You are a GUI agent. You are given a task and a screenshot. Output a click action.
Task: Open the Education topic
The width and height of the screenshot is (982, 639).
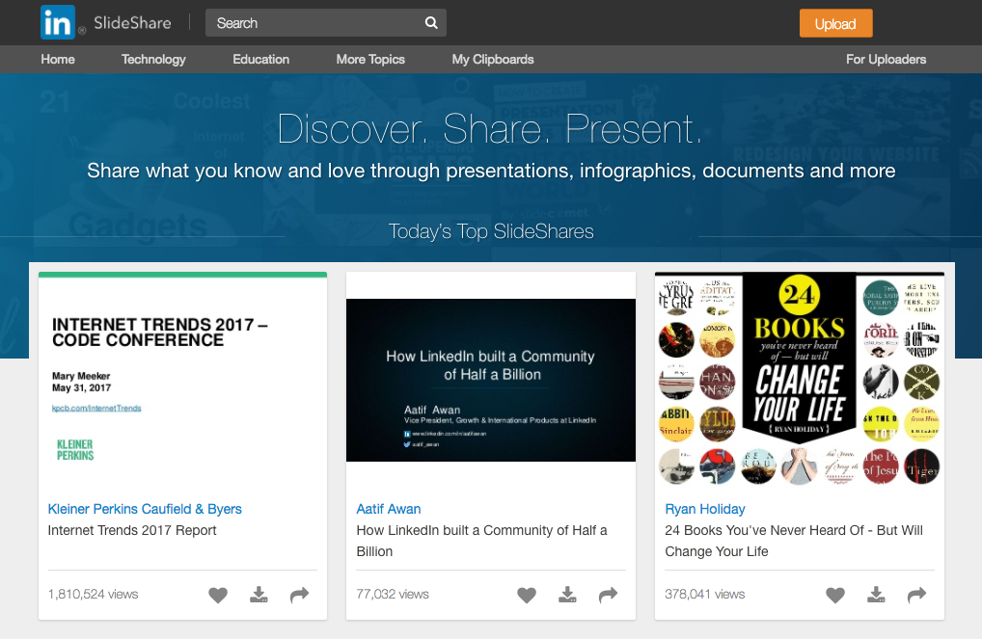tap(261, 60)
